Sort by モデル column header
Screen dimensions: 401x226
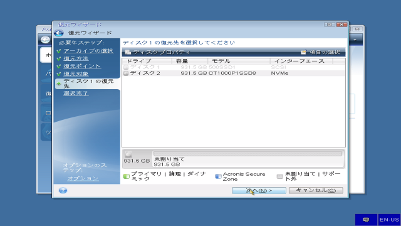[239, 61]
